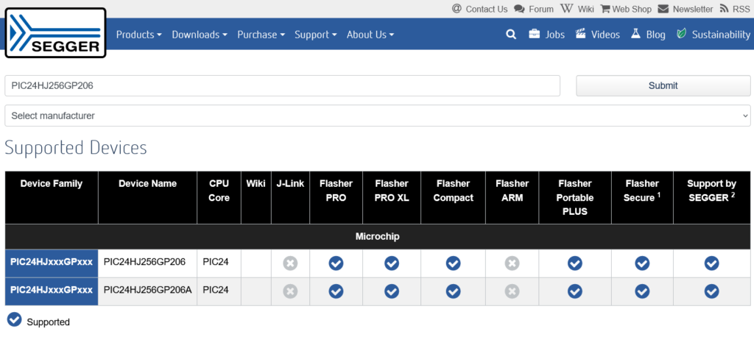
Task: Open the search magnifier icon
Action: pos(511,35)
